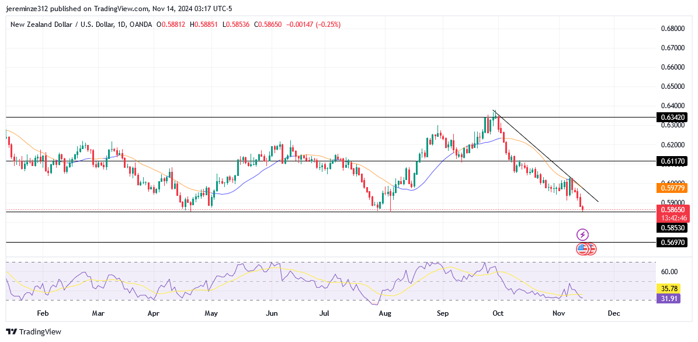Click the Aug label on the time axis
The image size is (698, 342).
point(384,313)
